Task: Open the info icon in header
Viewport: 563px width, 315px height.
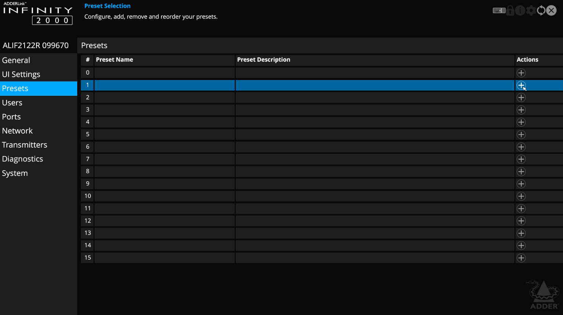Action: pos(520,10)
